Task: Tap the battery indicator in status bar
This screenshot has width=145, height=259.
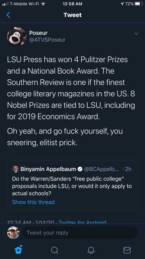Action: [x=139, y=4]
